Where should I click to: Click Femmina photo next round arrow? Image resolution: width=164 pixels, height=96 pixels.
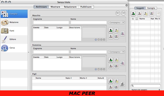[104, 69]
